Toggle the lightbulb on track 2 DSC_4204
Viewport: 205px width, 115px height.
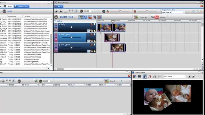click(x=94, y=34)
